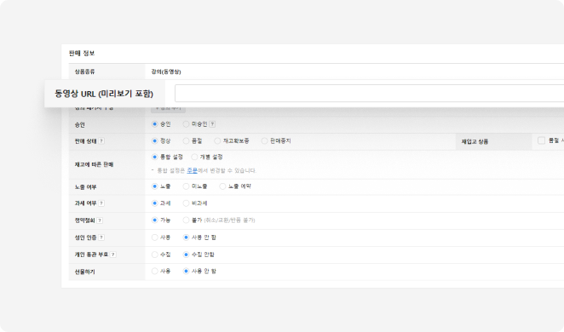Set 판매 상태 to 정상
This screenshot has width=564, height=332.
tap(155, 140)
